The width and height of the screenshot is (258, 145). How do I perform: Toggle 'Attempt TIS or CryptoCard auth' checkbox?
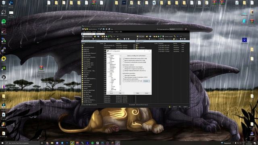[124, 69]
